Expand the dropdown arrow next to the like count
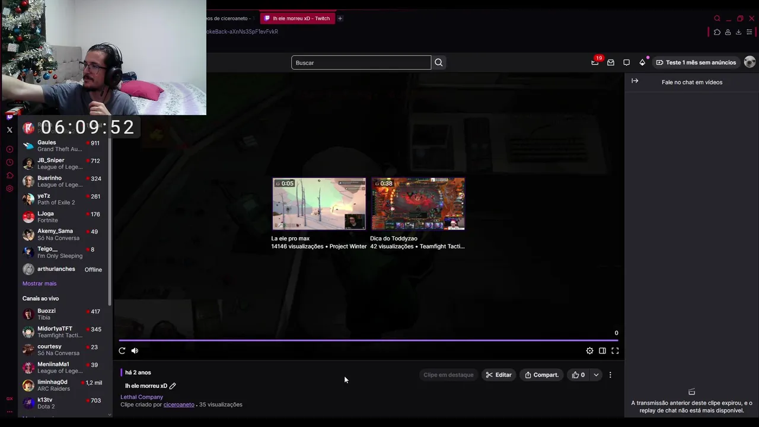The height and width of the screenshot is (427, 759). pyautogui.click(x=596, y=375)
